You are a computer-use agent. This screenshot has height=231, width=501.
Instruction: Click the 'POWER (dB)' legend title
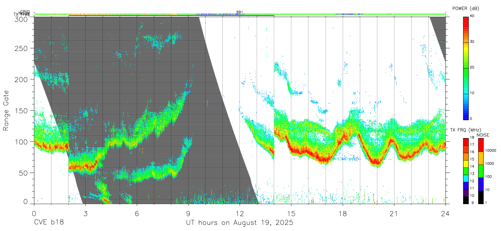[466, 8]
